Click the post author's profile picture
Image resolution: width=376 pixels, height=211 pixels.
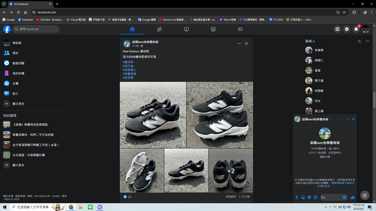pos(127,44)
